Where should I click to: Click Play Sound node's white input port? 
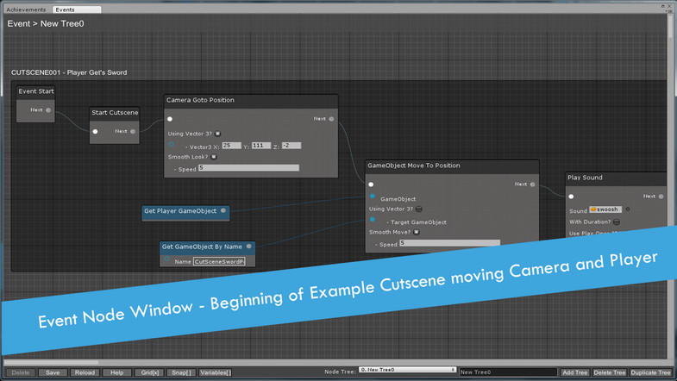tap(571, 197)
